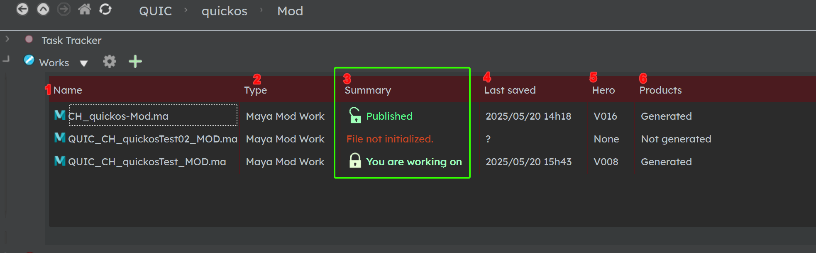Sort by the Last saved column header
816x253 pixels.
point(510,90)
